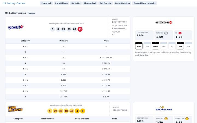Click winners count 16,700

[x=63, y=91]
